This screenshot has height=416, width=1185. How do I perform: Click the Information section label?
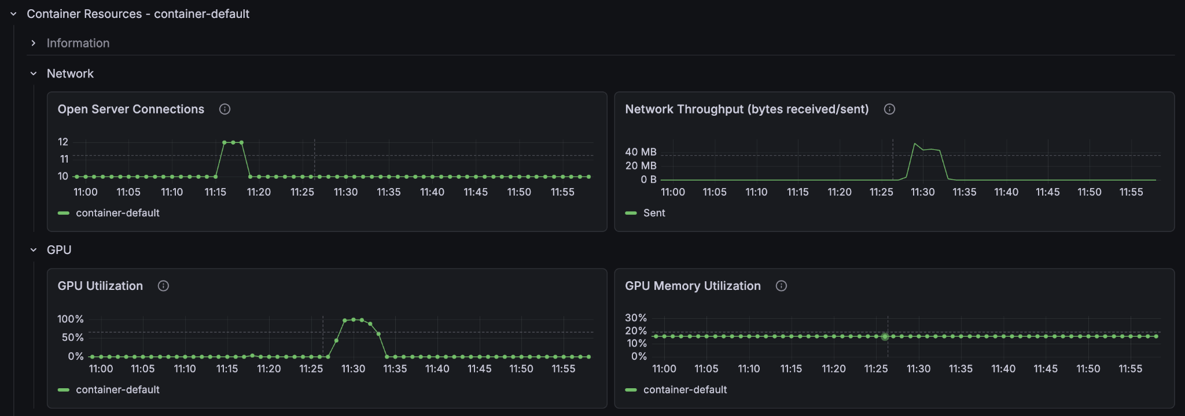pyautogui.click(x=78, y=43)
